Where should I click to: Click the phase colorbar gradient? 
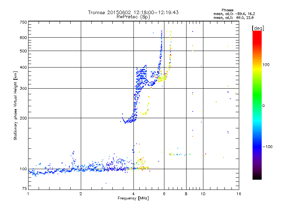pos(257,105)
